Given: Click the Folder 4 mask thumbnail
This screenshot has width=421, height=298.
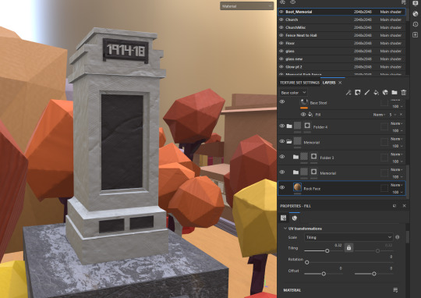Looking at the screenshot, I should (307, 126).
